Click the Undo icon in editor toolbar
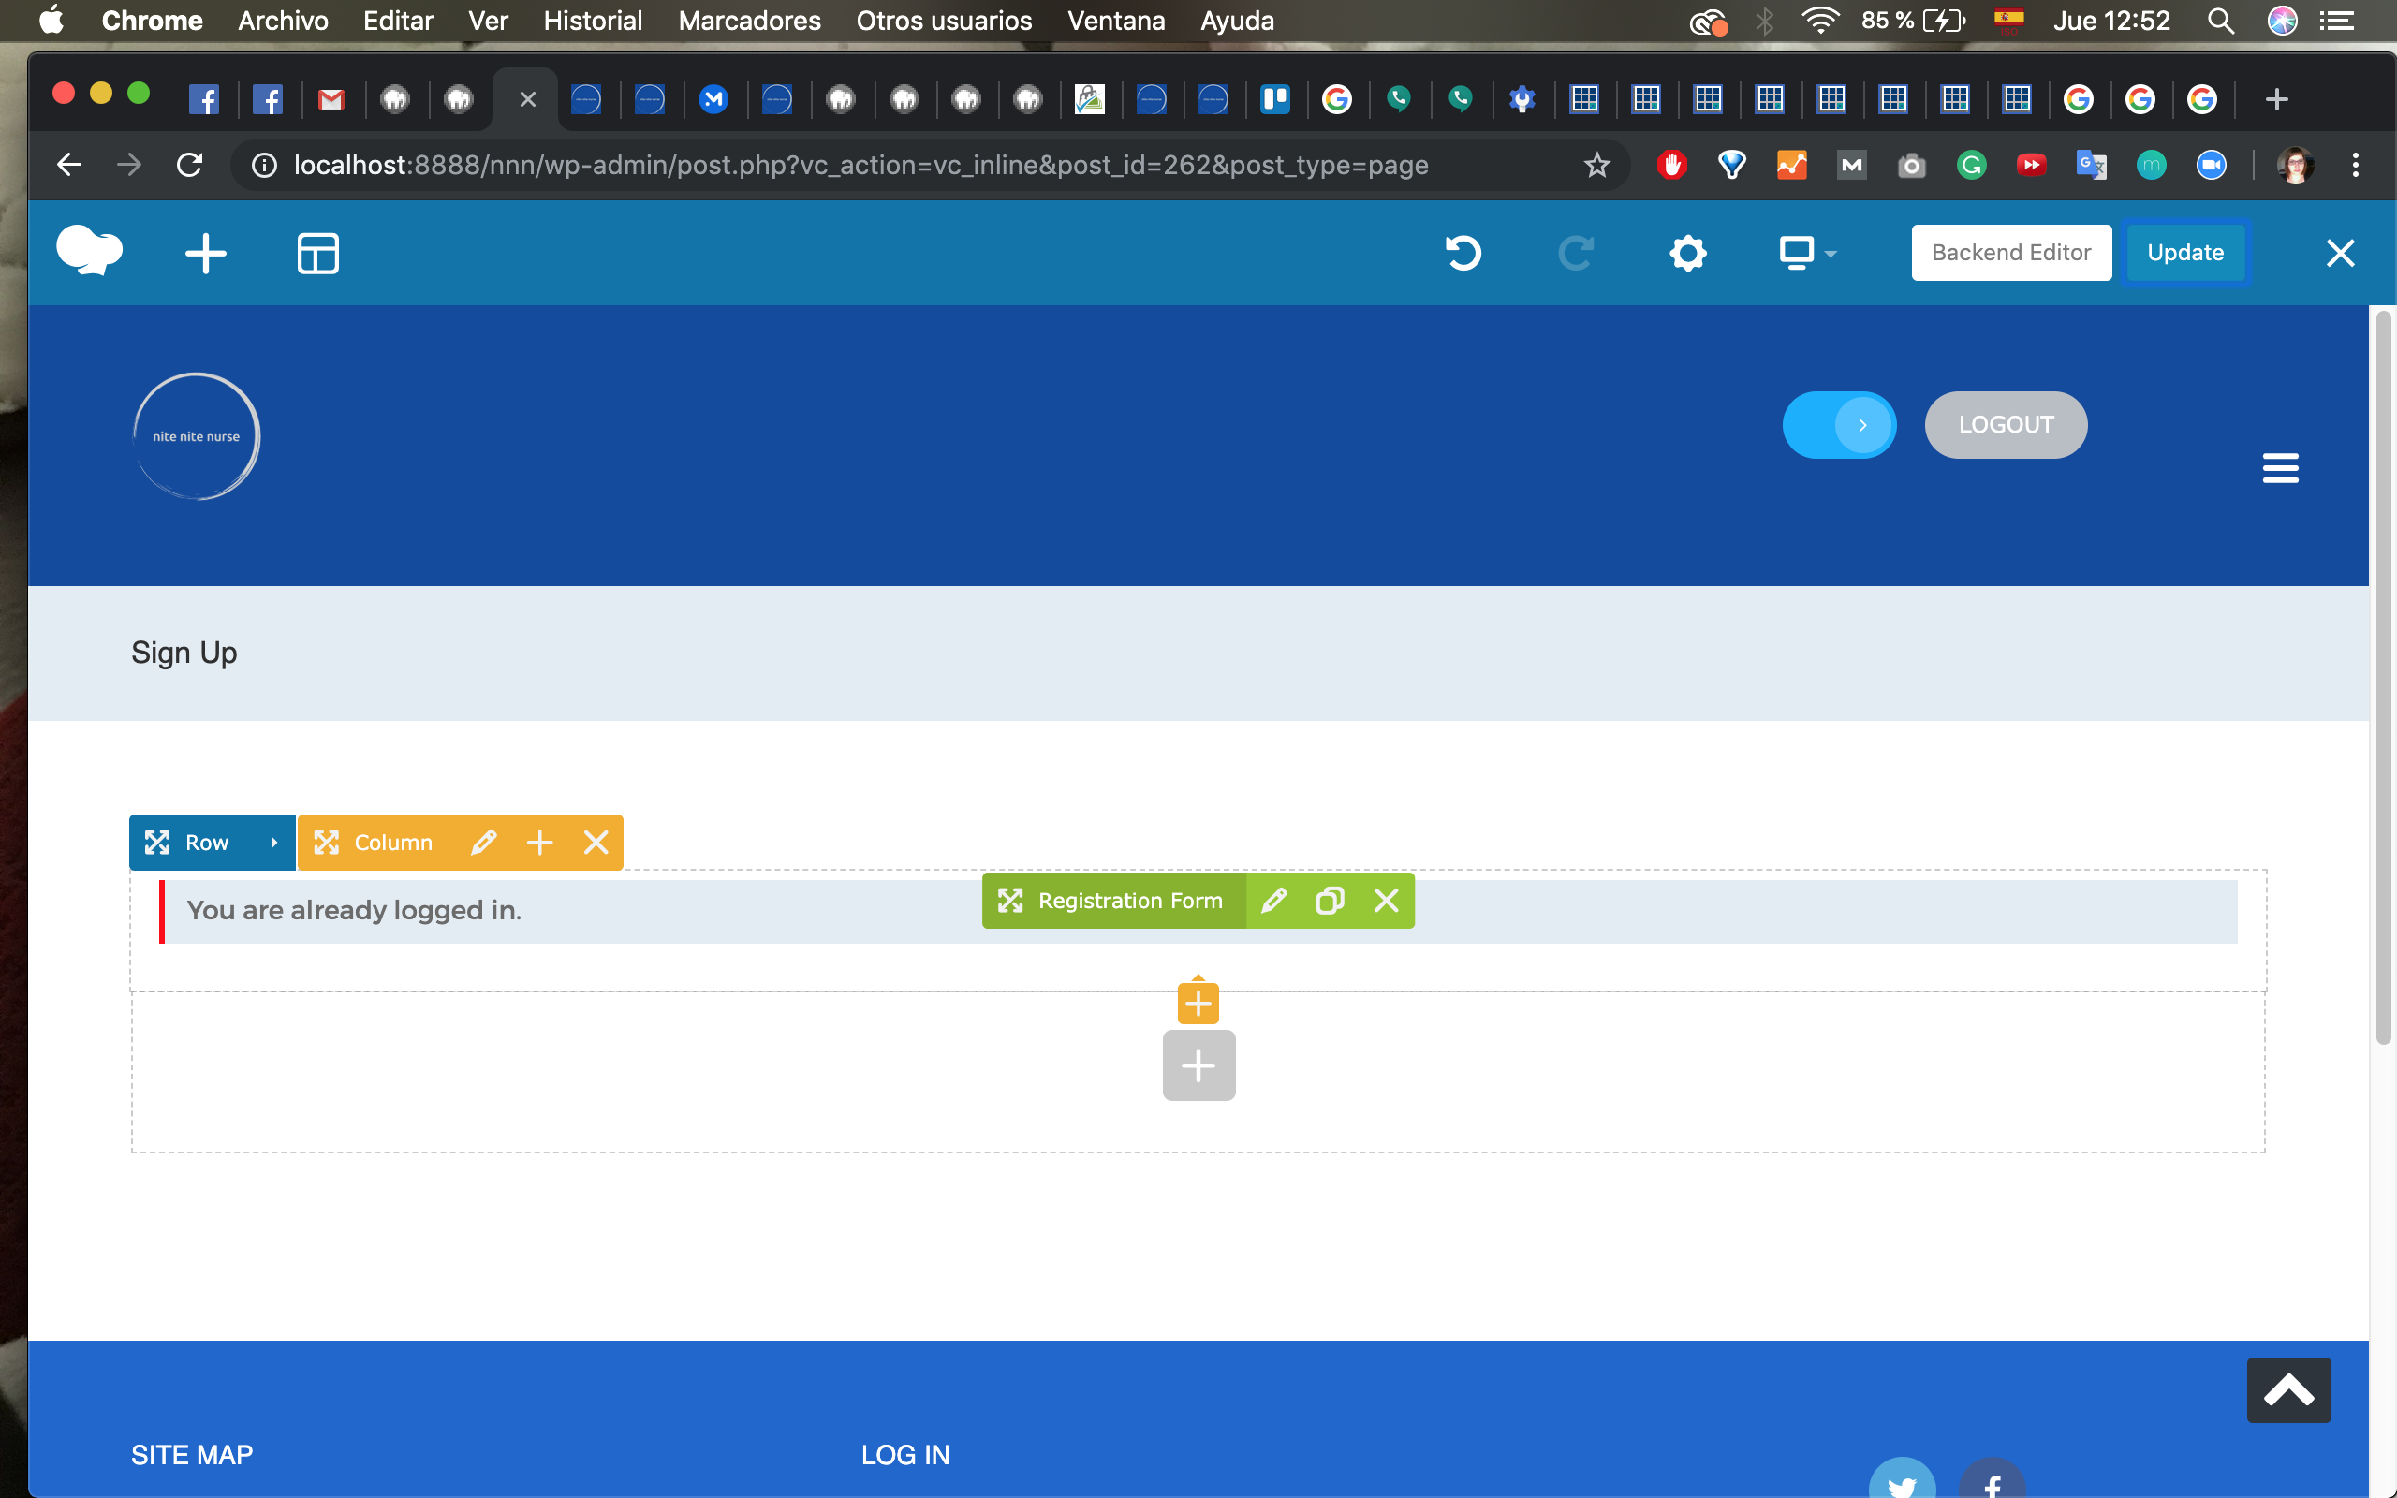Image resolution: width=2397 pixels, height=1498 pixels. pyautogui.click(x=1463, y=254)
